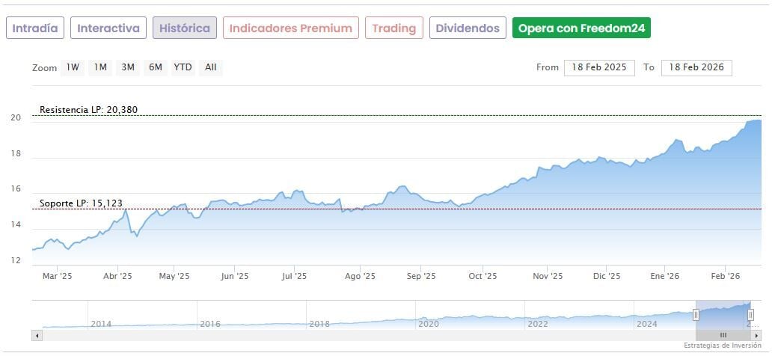Click the scrollbar left arrow
Image resolution: width=775 pixels, height=356 pixels.
pos(37,336)
